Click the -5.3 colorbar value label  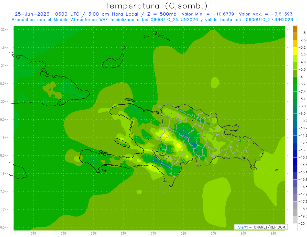(302, 69)
